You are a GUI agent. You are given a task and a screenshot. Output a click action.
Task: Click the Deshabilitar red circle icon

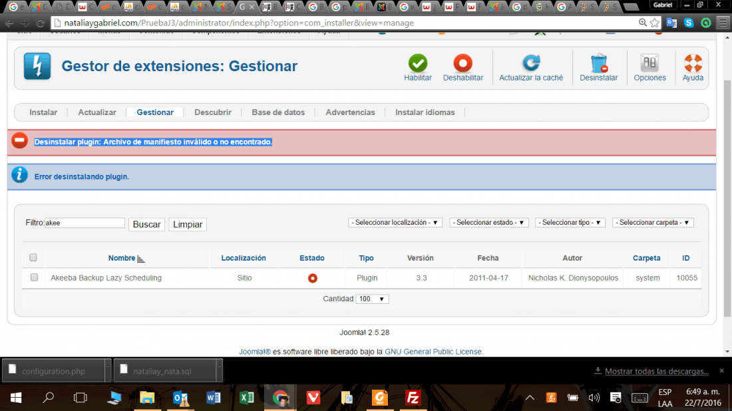coord(462,63)
